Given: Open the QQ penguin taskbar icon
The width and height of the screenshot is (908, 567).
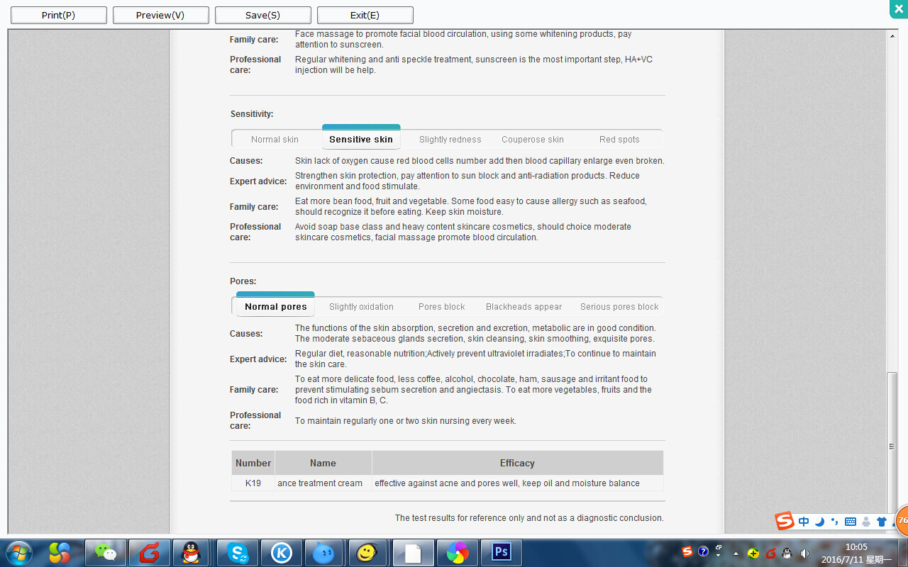Looking at the screenshot, I should pyautogui.click(x=191, y=552).
